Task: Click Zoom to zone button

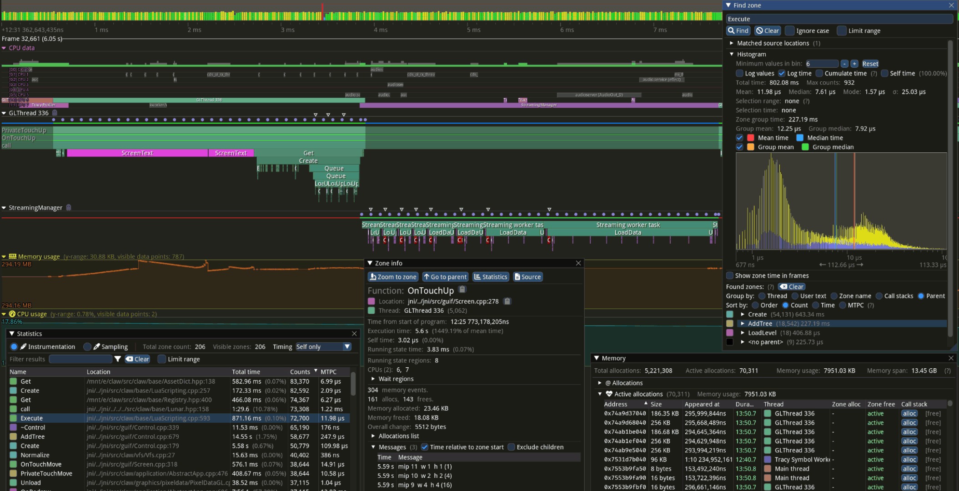Action: click(x=392, y=277)
